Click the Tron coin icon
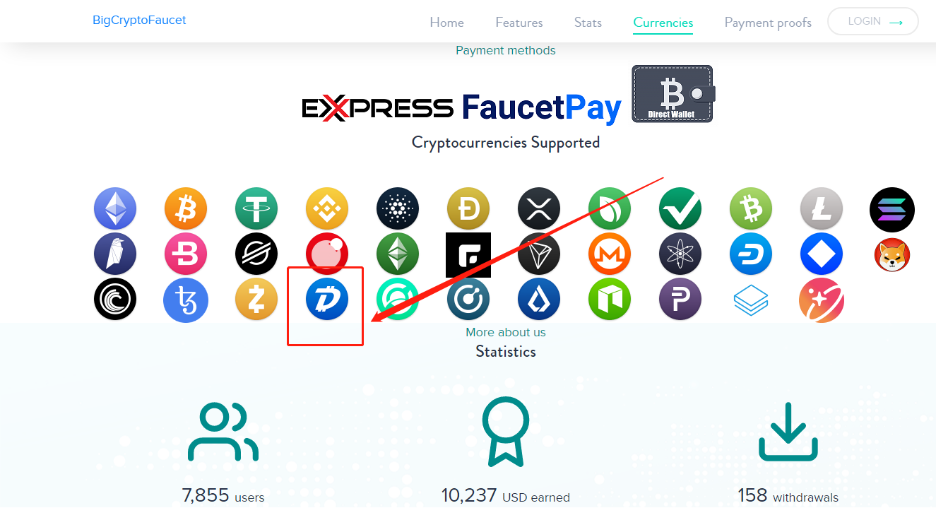This screenshot has height=520, width=936. [x=539, y=254]
